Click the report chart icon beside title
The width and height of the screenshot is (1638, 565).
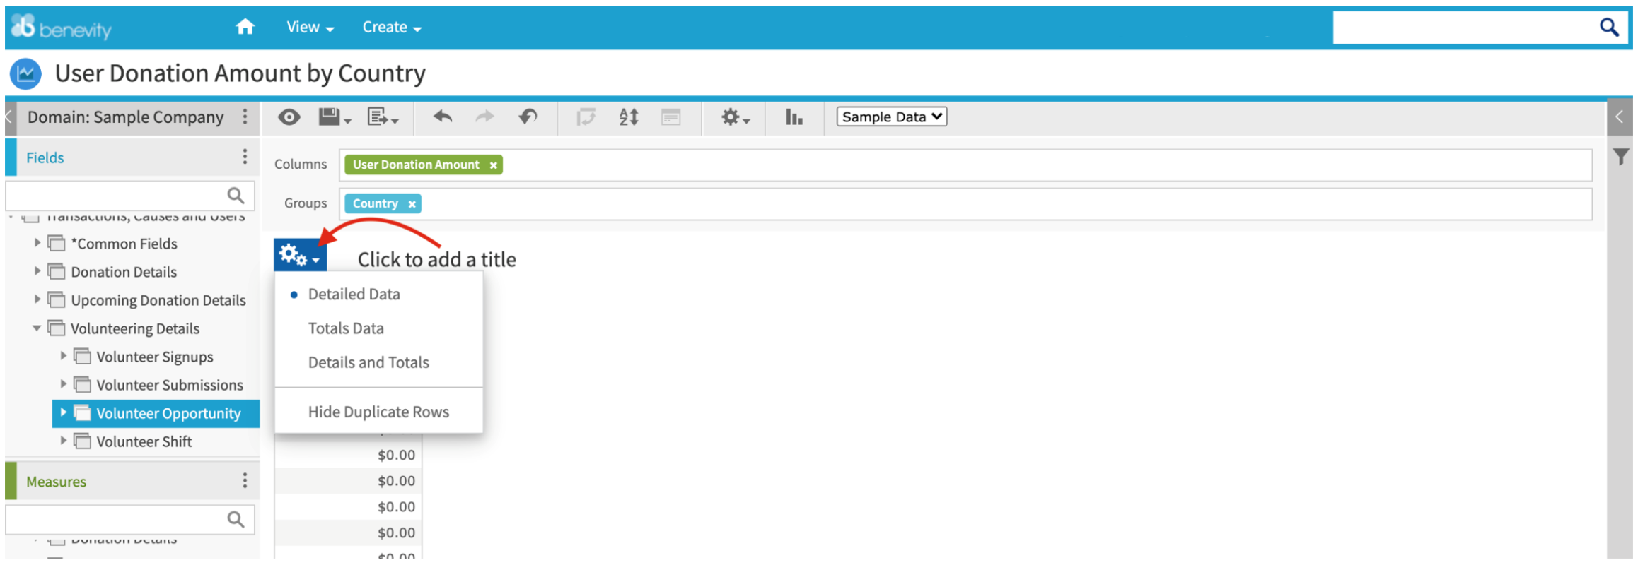(x=26, y=73)
